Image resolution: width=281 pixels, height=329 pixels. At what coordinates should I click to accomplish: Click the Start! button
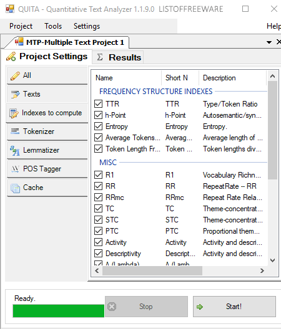click(234, 307)
